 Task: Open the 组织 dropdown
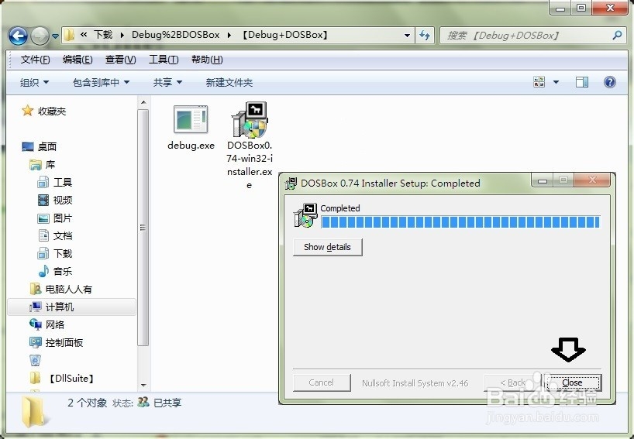(34, 82)
